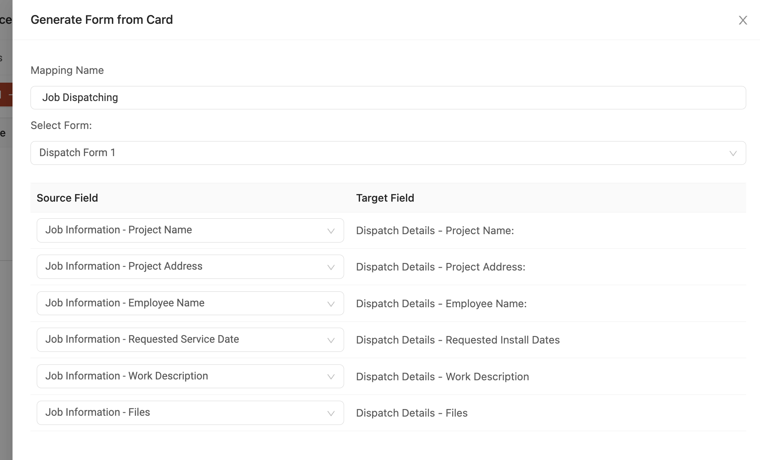760x460 pixels.
Task: Click chevron on Employee Name source dropdown
Action: point(331,304)
